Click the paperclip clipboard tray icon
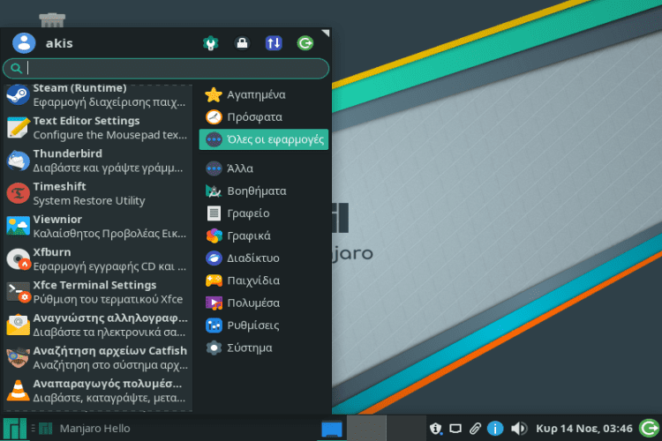Viewport: 662px width, 441px height. [x=475, y=429]
